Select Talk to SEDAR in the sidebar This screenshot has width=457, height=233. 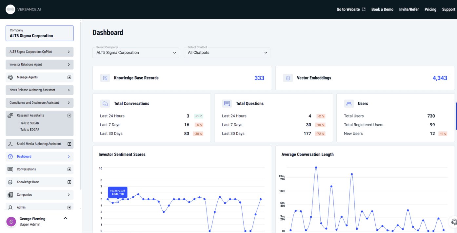[30, 123]
